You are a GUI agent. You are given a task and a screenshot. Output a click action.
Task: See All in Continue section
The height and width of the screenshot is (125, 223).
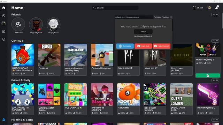point(215,41)
